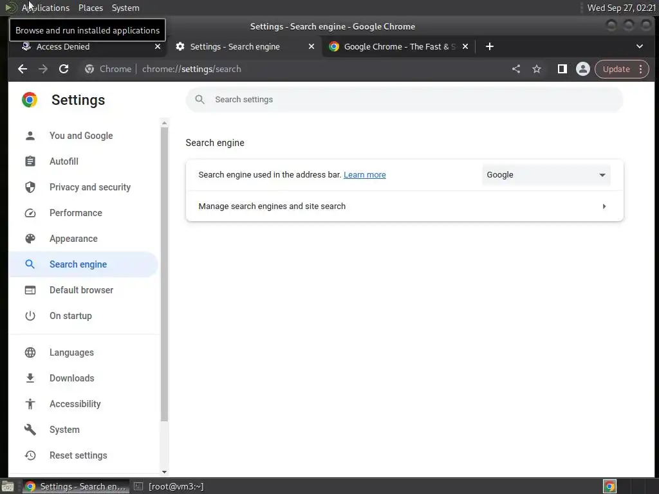The height and width of the screenshot is (494, 659).
Task: Open the Applications menu
Action: click(x=46, y=8)
